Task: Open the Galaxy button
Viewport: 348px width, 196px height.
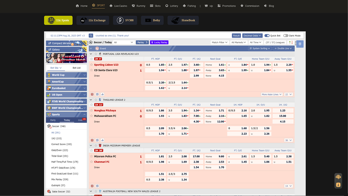Action: [x=66, y=50]
